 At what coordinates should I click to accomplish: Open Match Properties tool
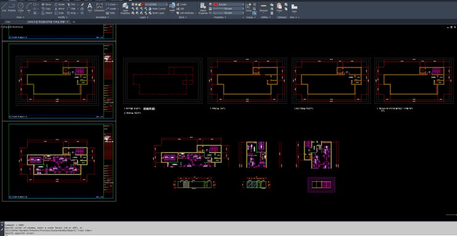pos(203,8)
